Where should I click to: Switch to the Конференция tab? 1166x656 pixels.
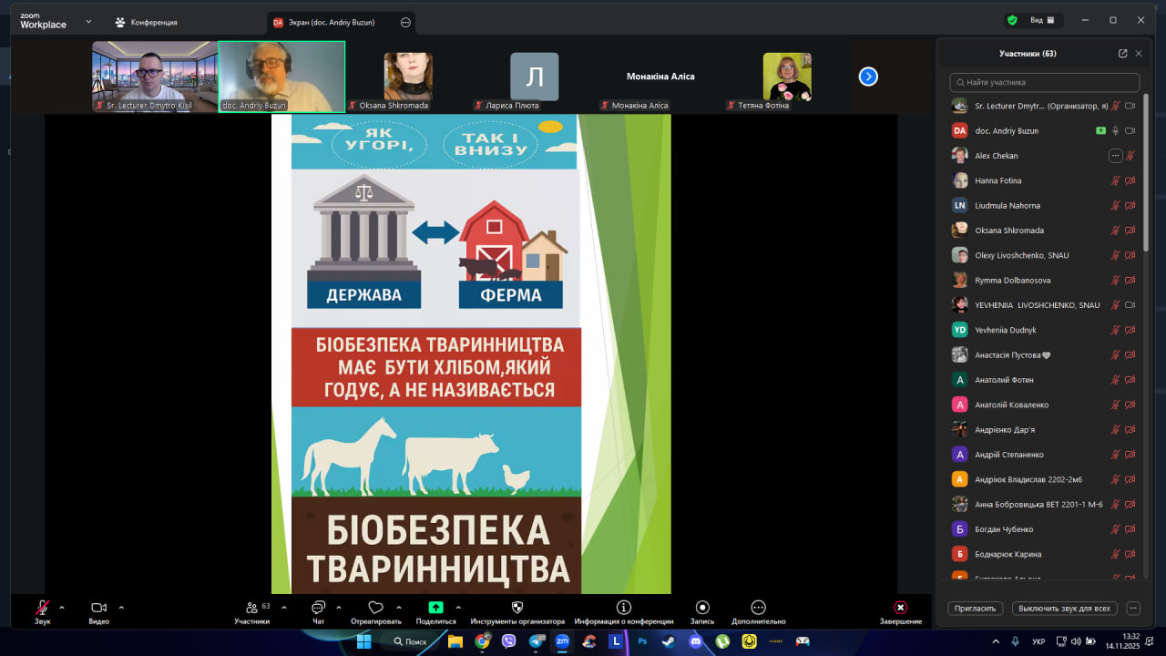tap(146, 22)
